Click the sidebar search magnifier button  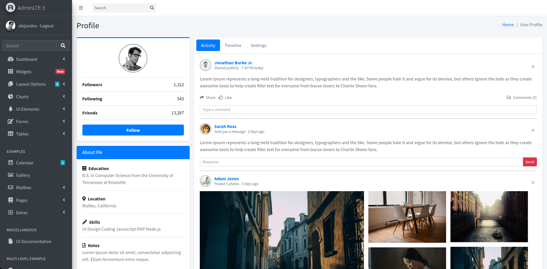click(63, 46)
